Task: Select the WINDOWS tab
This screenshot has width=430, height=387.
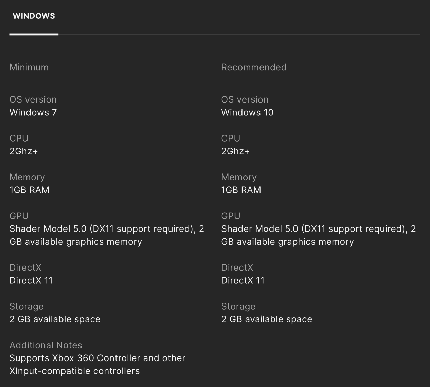Action: [34, 16]
